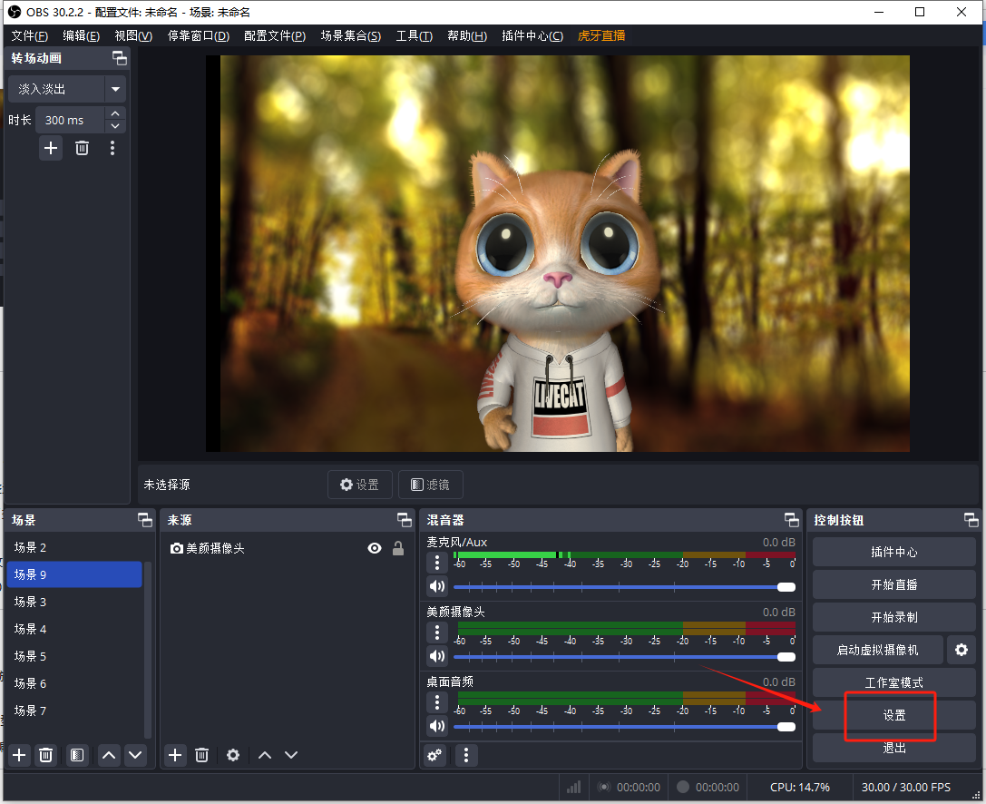Toggle lock on 美颜摄像头 source

click(398, 549)
